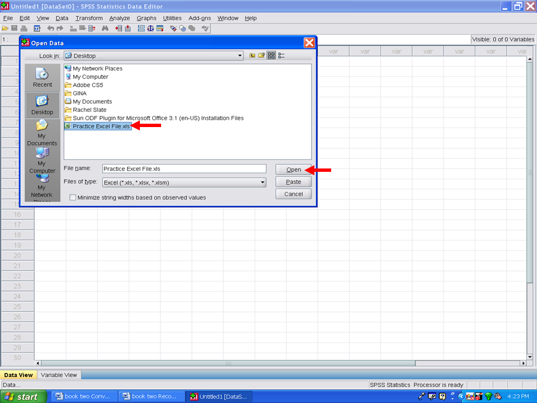Expand the Files of type dropdown
Viewport: 537px width, 403px height.
coord(262,182)
